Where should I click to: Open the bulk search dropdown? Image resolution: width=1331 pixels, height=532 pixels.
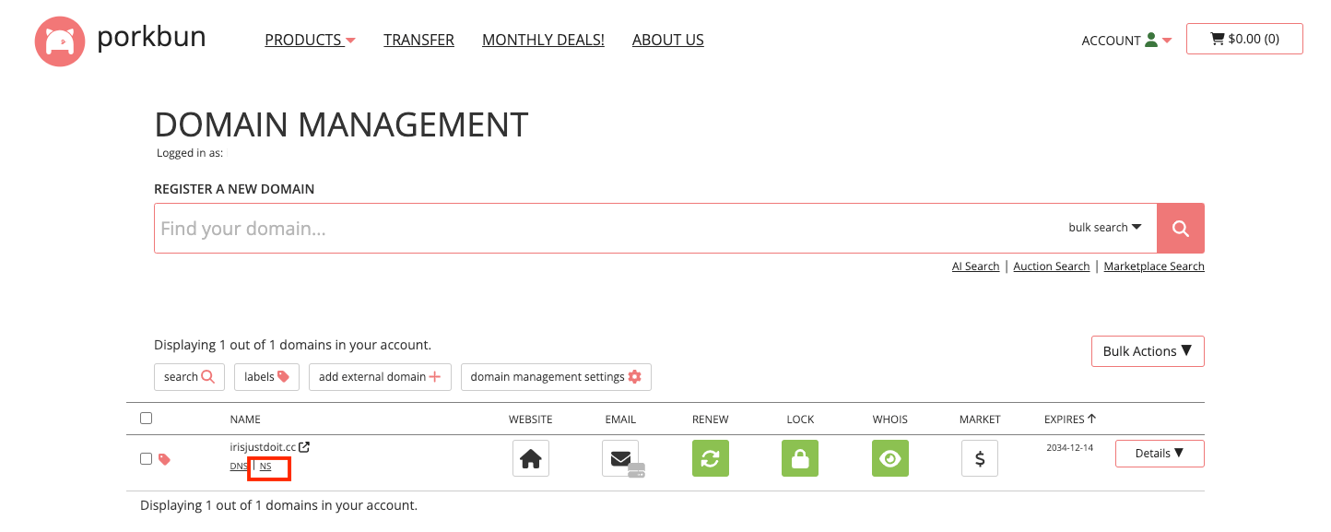[x=1104, y=228]
